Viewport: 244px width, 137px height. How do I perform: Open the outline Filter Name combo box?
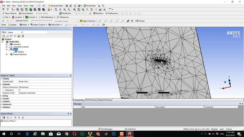[x=15, y=32]
